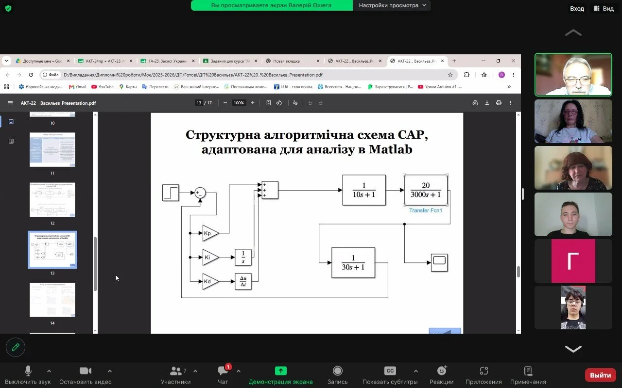622x388 pixels.
Task: Stop camera with Остановить видео
Action: coord(86,375)
